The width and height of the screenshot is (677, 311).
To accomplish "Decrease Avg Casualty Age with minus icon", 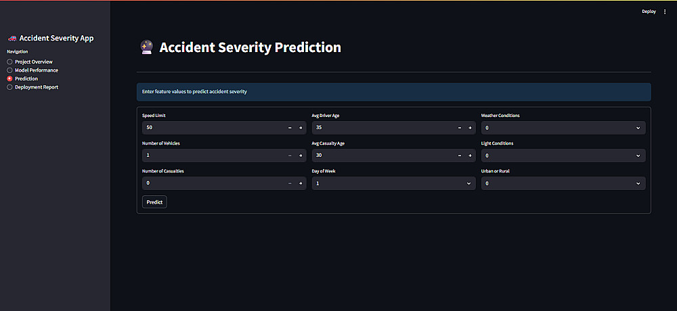I will point(460,155).
